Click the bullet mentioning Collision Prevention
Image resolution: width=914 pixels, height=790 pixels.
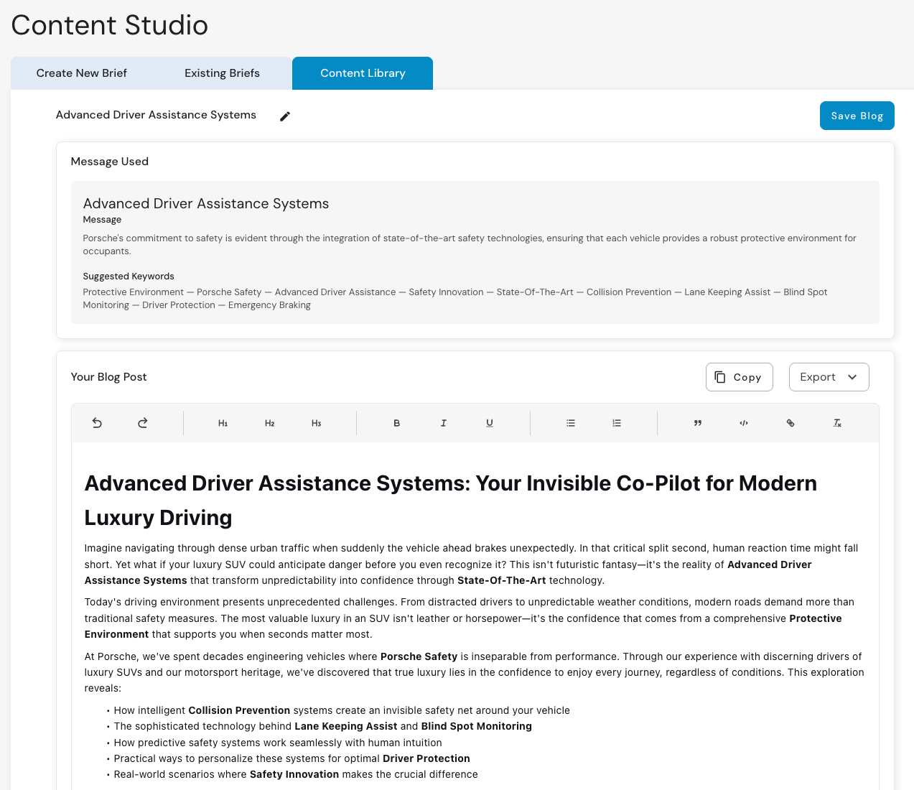point(342,710)
